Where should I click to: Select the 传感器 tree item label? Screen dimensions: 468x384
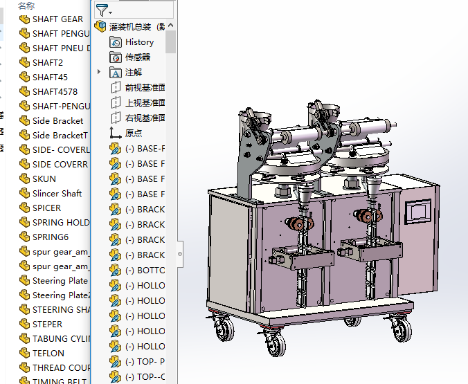point(138,57)
